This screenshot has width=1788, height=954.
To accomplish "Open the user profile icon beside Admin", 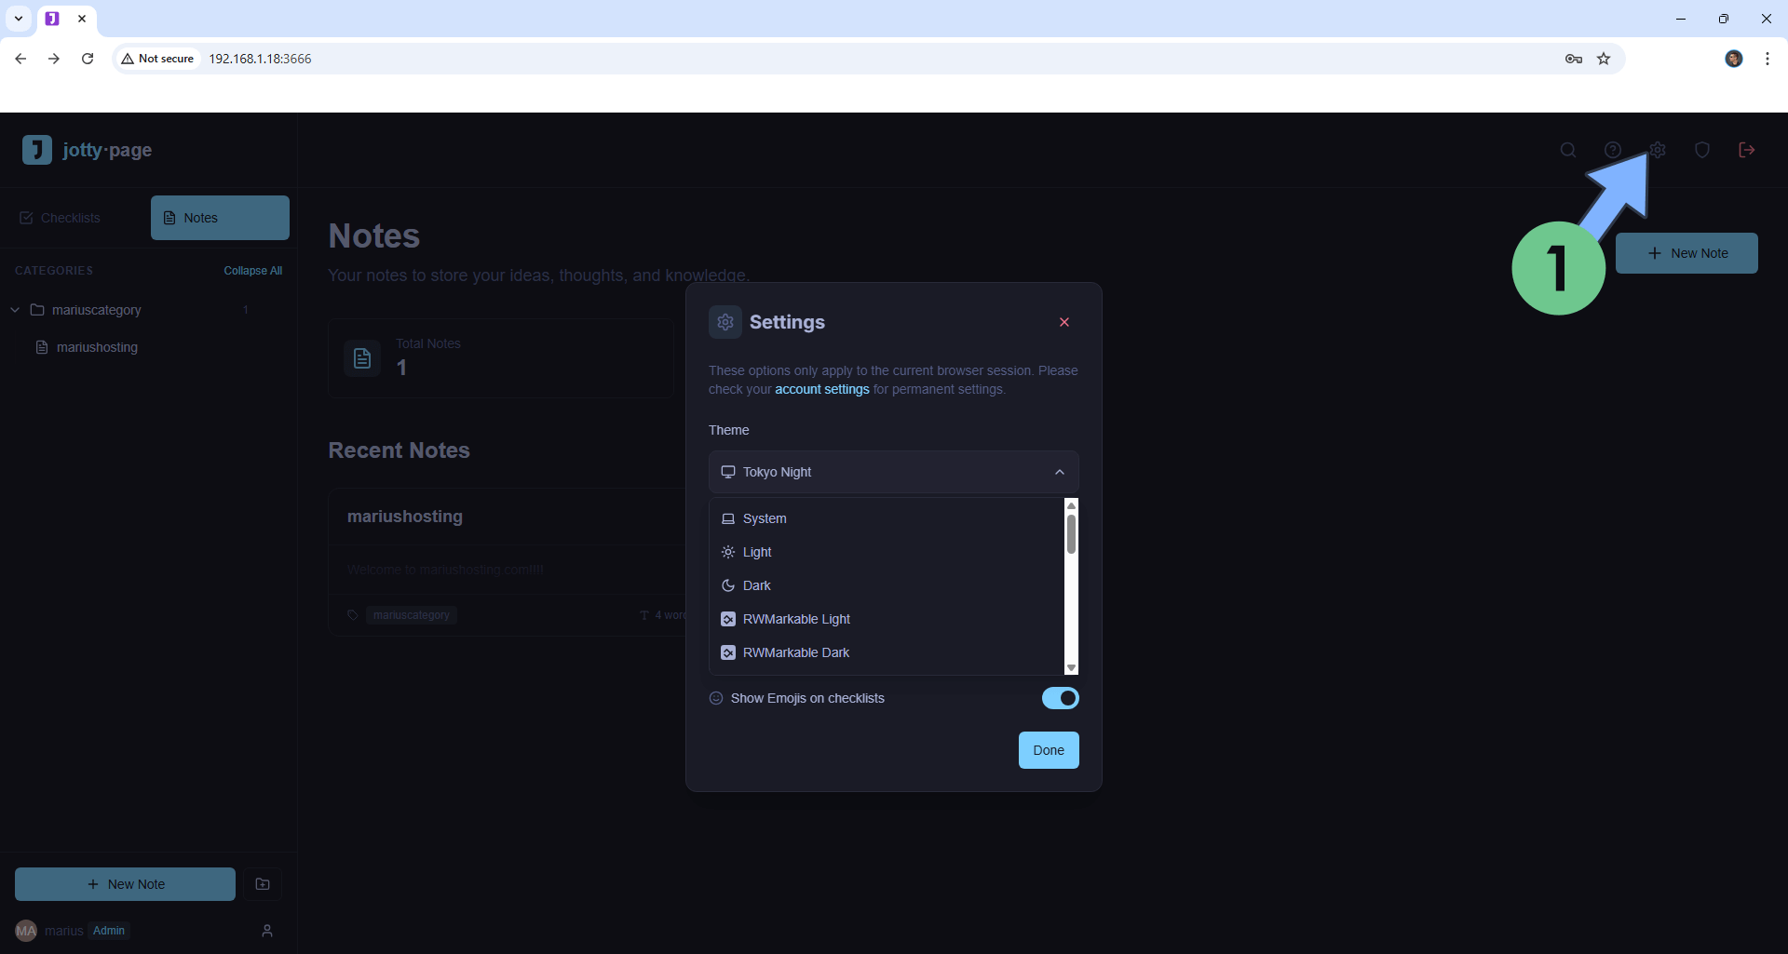I will click(267, 931).
